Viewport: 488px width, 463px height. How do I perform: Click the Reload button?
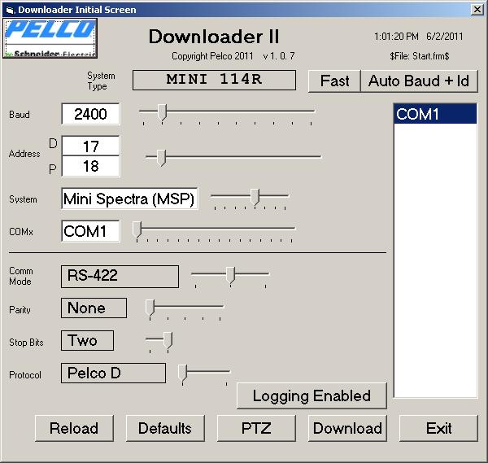coord(74,428)
